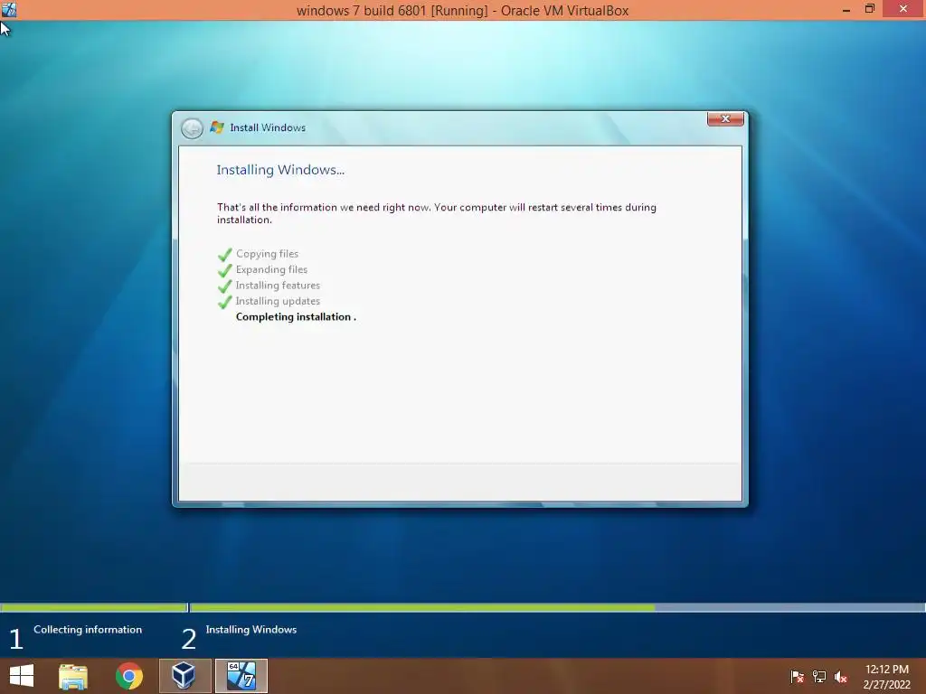Click the Installing features checkmark
926x694 pixels.
[x=225, y=286]
